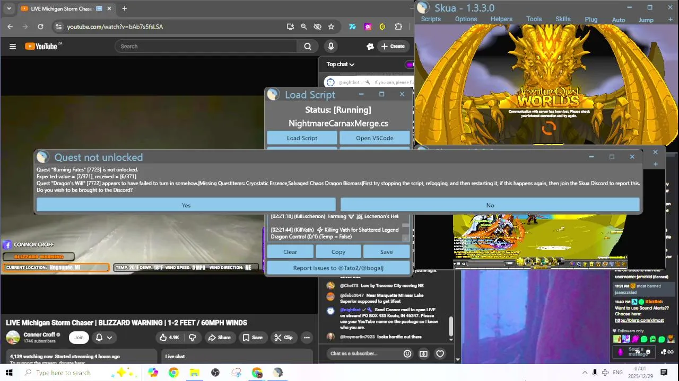The width and height of the screenshot is (679, 381).
Task: Open the Windows Start menu
Action: point(9,373)
